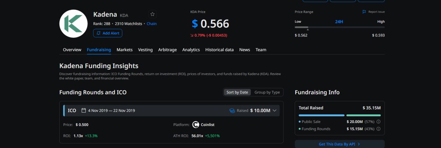Click the ICO date range text
441x148 pixels.
coord(112,111)
